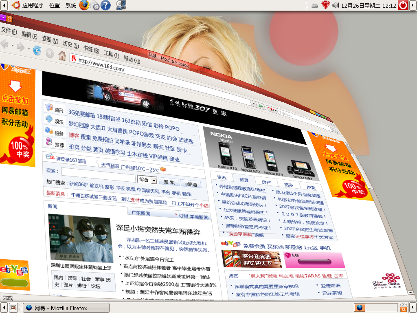417x313 pixels.
Task: Open the 工具 (T) menu
Action: tap(112, 54)
